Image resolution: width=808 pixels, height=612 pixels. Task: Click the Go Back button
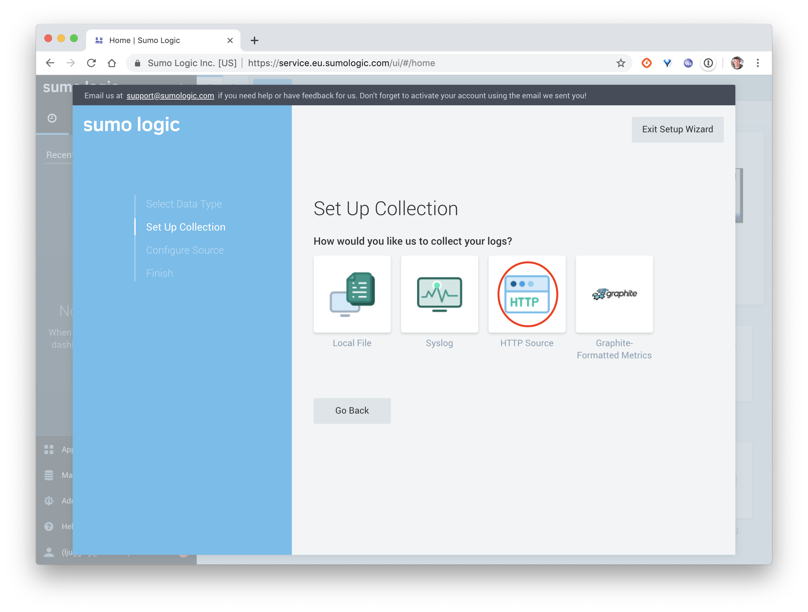352,411
